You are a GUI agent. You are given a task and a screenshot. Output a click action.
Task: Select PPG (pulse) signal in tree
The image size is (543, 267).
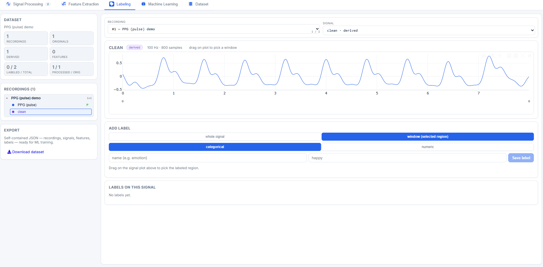click(x=51, y=105)
